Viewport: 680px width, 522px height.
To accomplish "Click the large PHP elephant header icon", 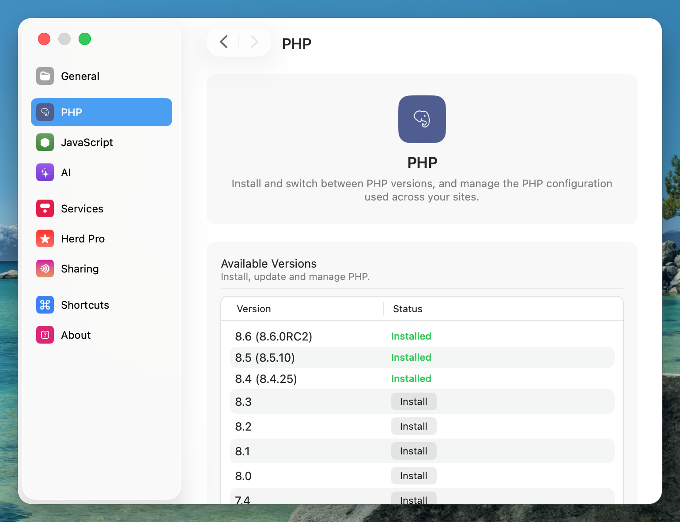I will (422, 119).
